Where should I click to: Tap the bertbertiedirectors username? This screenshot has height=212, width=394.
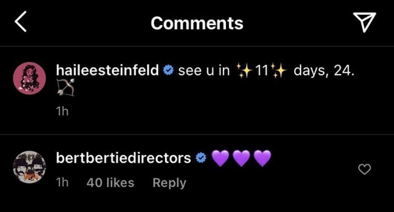[x=123, y=158]
